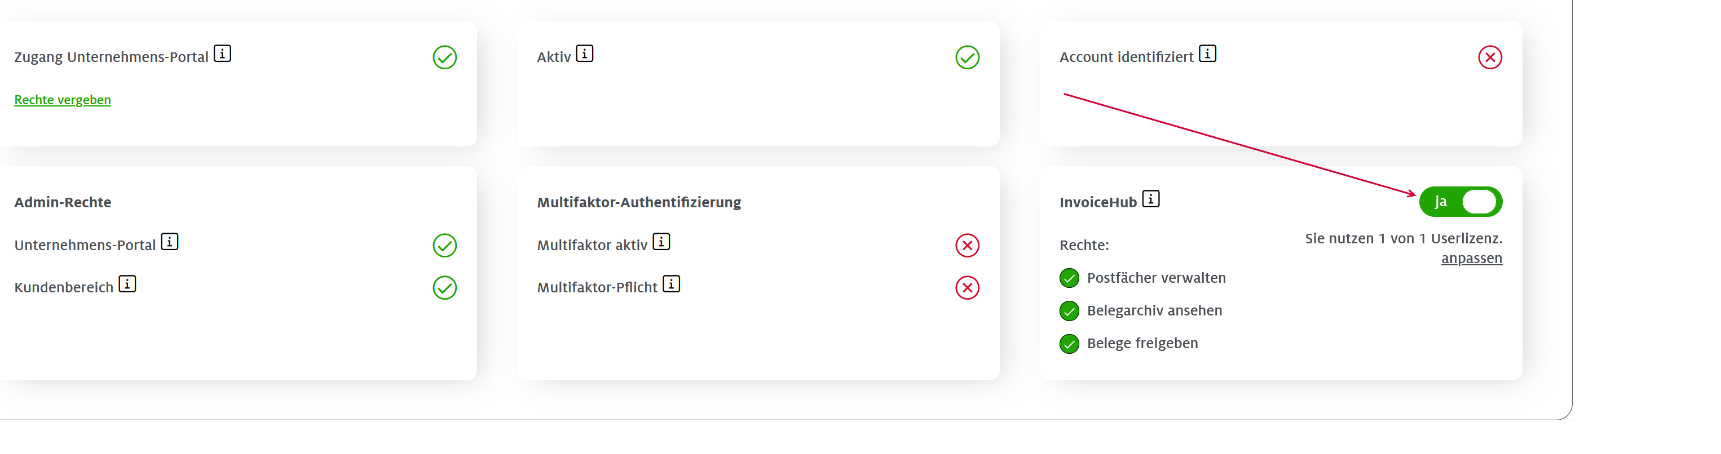
Task: Click red X status for Multifaktor aktiv
Action: (x=968, y=246)
